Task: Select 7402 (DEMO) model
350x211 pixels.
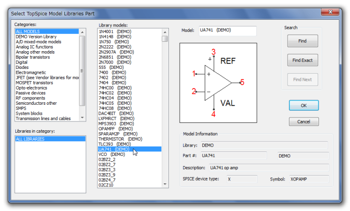Action: [x=129, y=78]
